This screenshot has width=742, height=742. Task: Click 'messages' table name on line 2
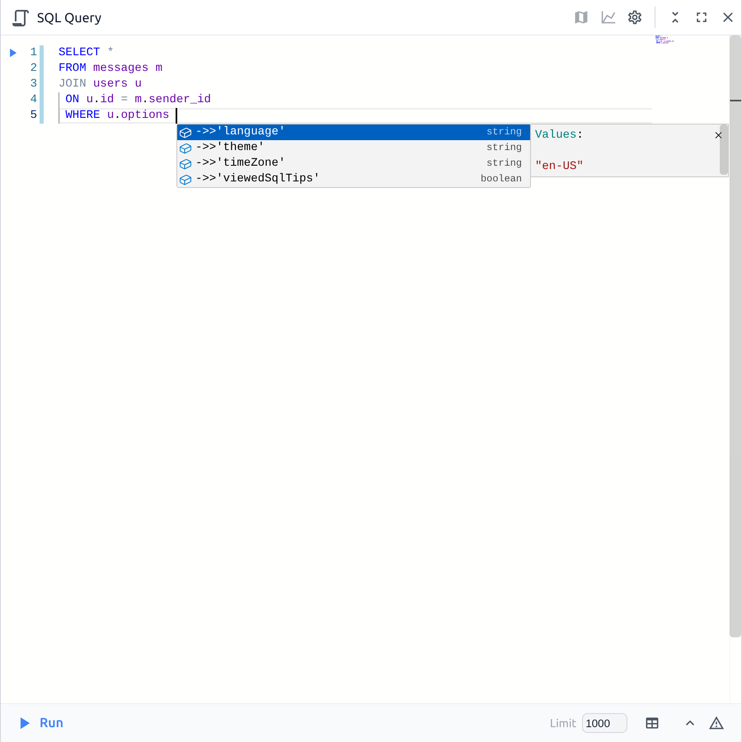(121, 68)
